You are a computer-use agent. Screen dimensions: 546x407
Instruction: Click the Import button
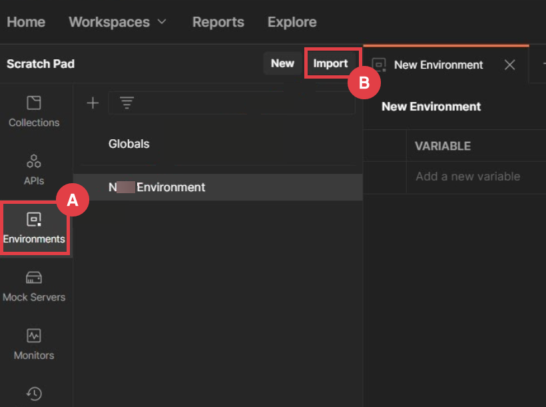pyautogui.click(x=330, y=63)
